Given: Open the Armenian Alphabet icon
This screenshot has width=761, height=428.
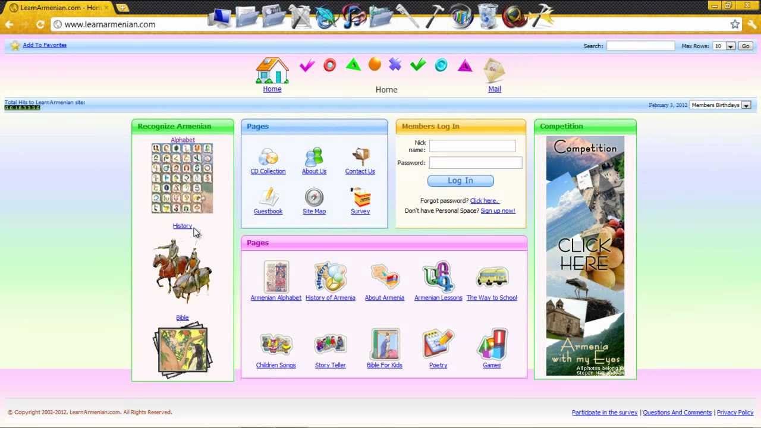Looking at the screenshot, I should pos(276,277).
